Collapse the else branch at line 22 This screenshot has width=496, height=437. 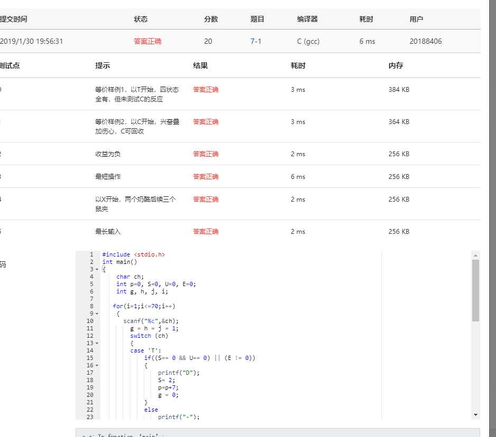click(x=97, y=409)
